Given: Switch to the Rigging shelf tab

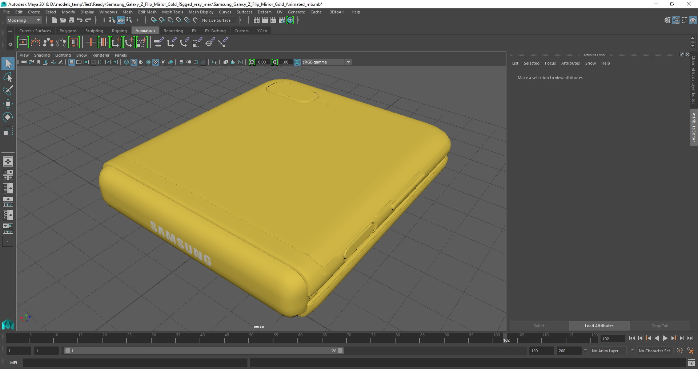Looking at the screenshot, I should (x=119, y=31).
